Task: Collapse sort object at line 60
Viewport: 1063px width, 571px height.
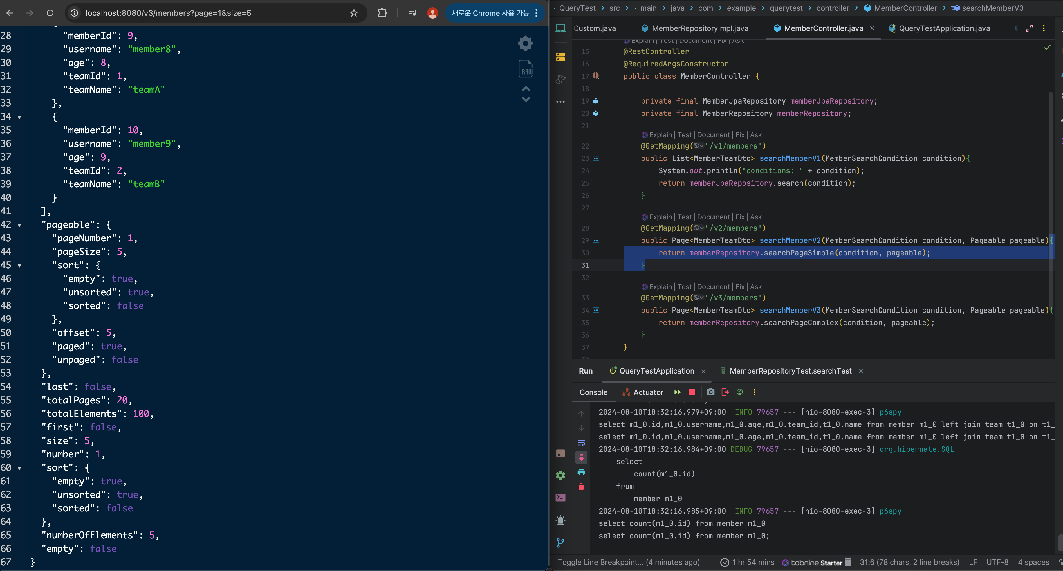Action: pos(19,468)
